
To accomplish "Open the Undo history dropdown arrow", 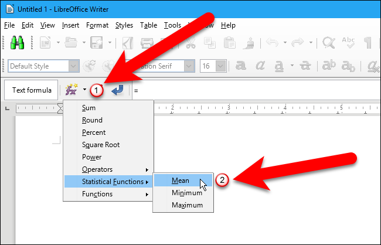I will [285, 43].
